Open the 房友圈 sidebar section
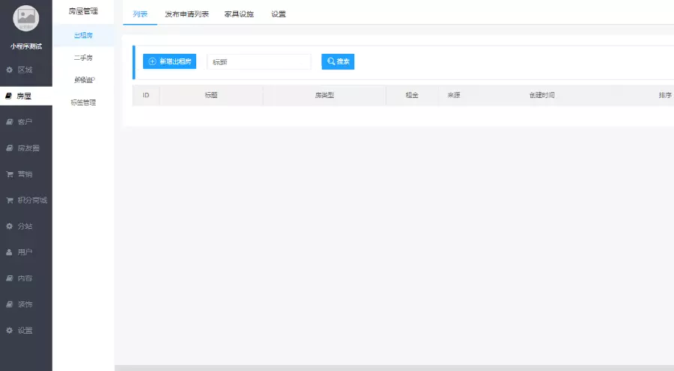 28,148
